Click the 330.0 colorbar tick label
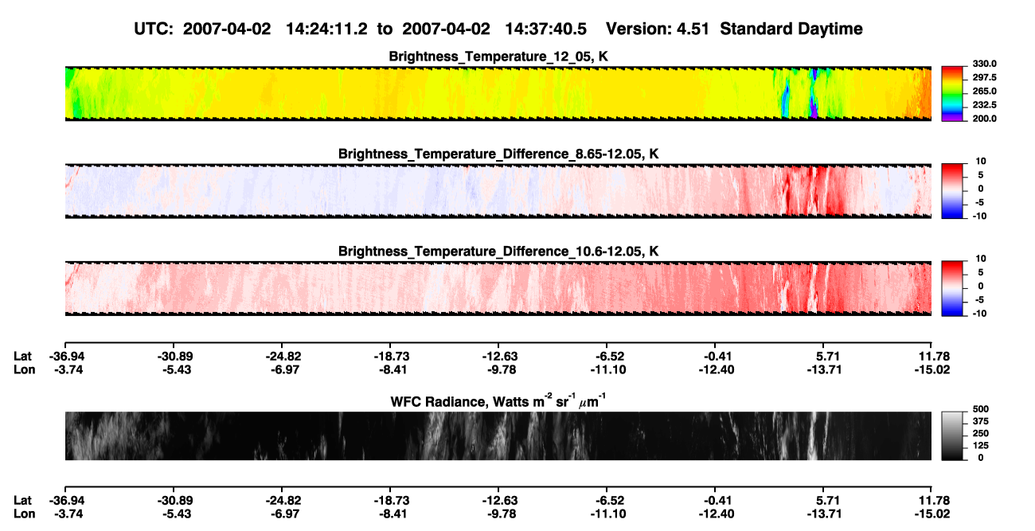 984,64
